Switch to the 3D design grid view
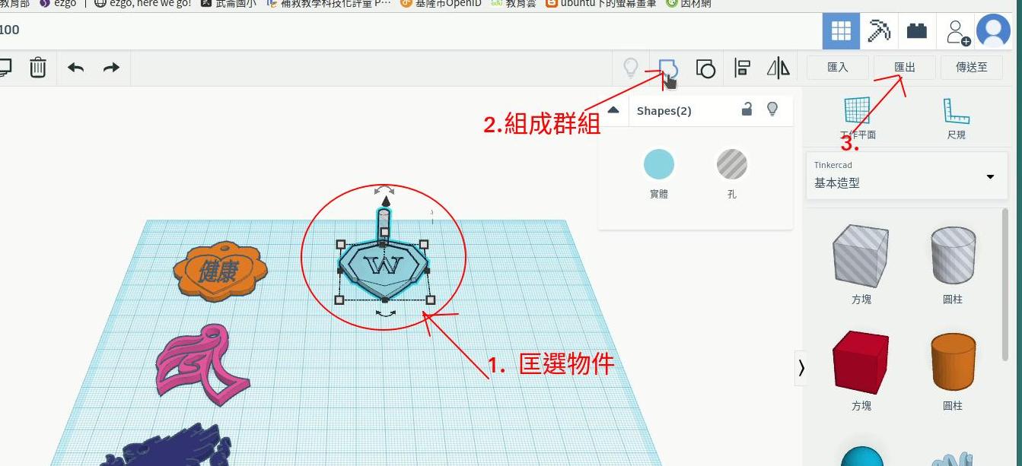Screen dimensions: 1022x466 (x=841, y=31)
